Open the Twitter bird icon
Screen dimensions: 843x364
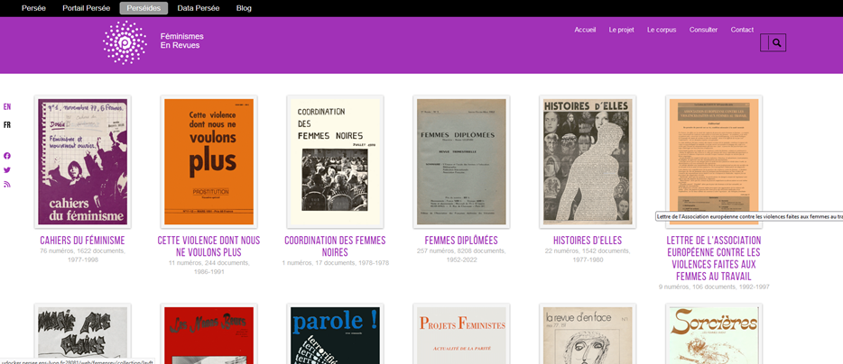tap(7, 170)
